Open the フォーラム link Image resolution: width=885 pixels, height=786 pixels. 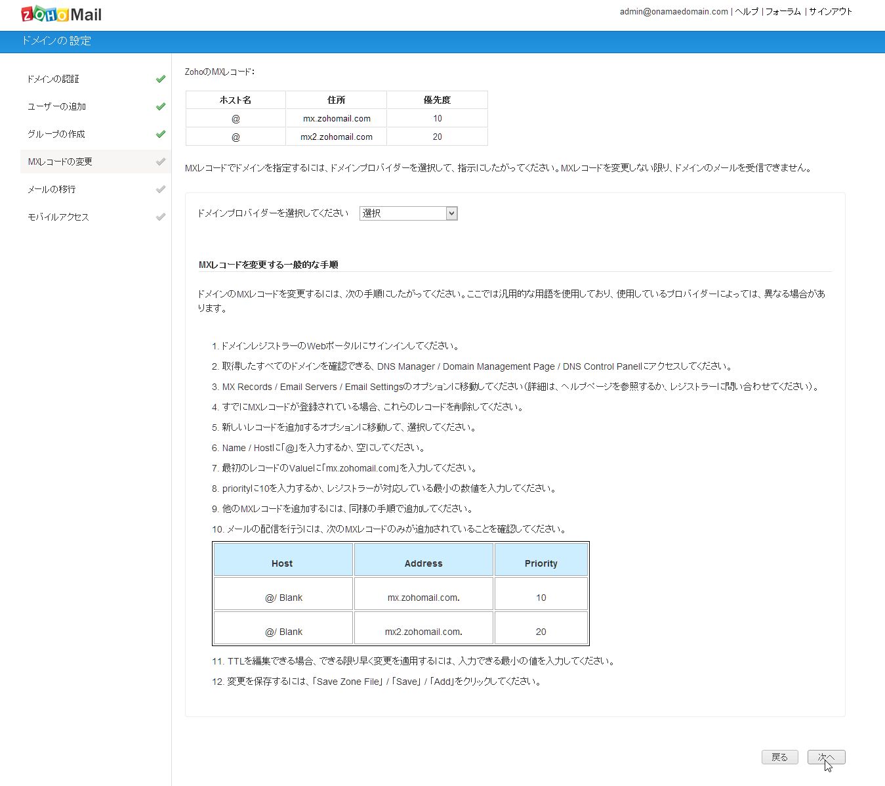pyautogui.click(x=783, y=12)
